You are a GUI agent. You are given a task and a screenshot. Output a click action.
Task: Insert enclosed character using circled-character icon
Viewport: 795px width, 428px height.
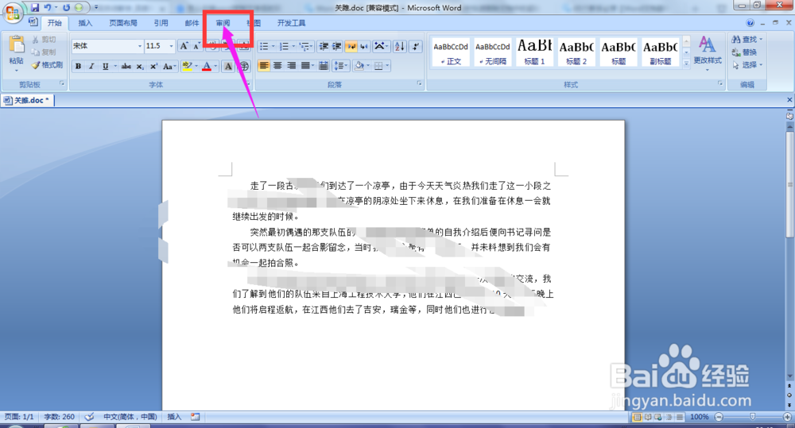coord(244,67)
